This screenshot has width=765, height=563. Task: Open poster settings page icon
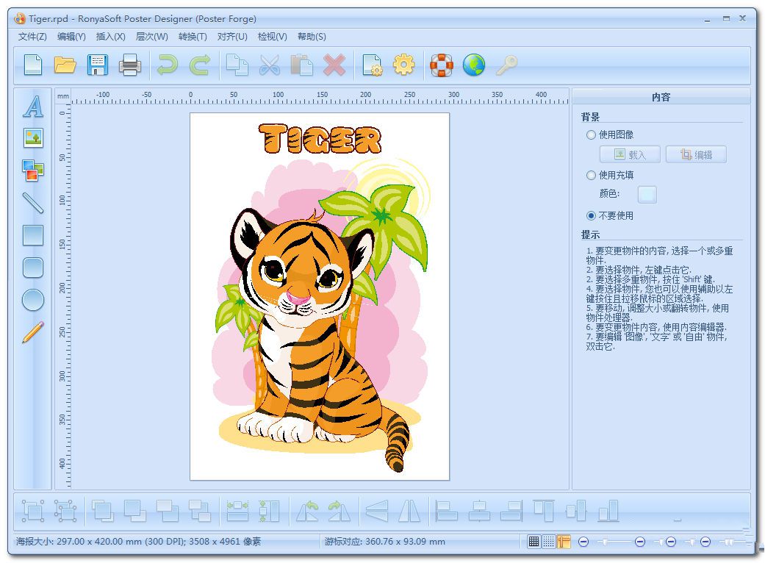[373, 65]
